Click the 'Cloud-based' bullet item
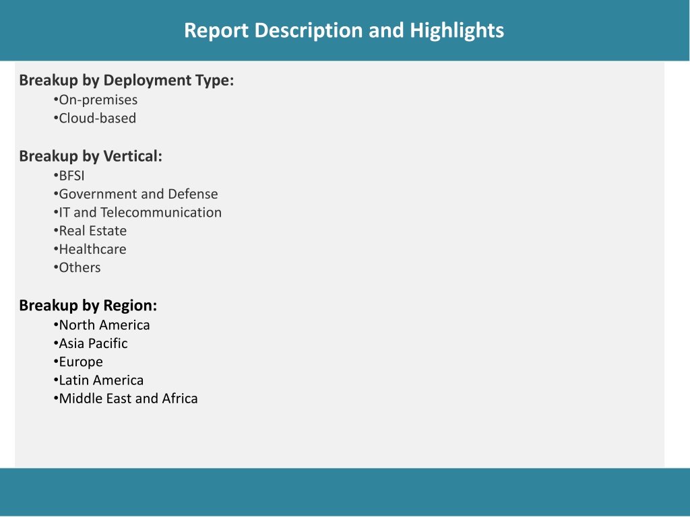690x517 pixels. point(94,118)
